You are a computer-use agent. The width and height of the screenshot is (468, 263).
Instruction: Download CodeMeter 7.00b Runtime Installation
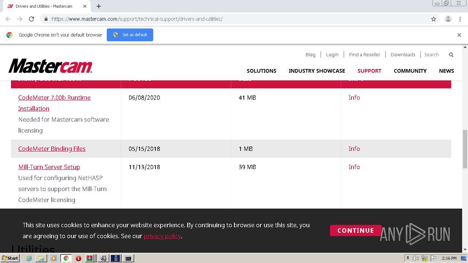pyautogui.click(x=54, y=103)
